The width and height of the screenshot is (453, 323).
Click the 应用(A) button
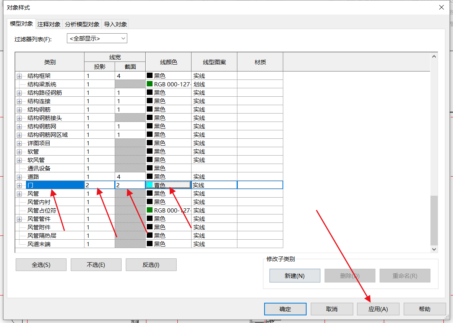click(378, 309)
